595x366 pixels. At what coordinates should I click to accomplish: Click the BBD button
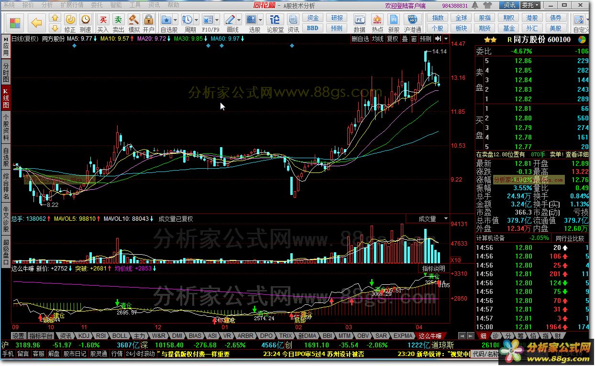click(313, 28)
